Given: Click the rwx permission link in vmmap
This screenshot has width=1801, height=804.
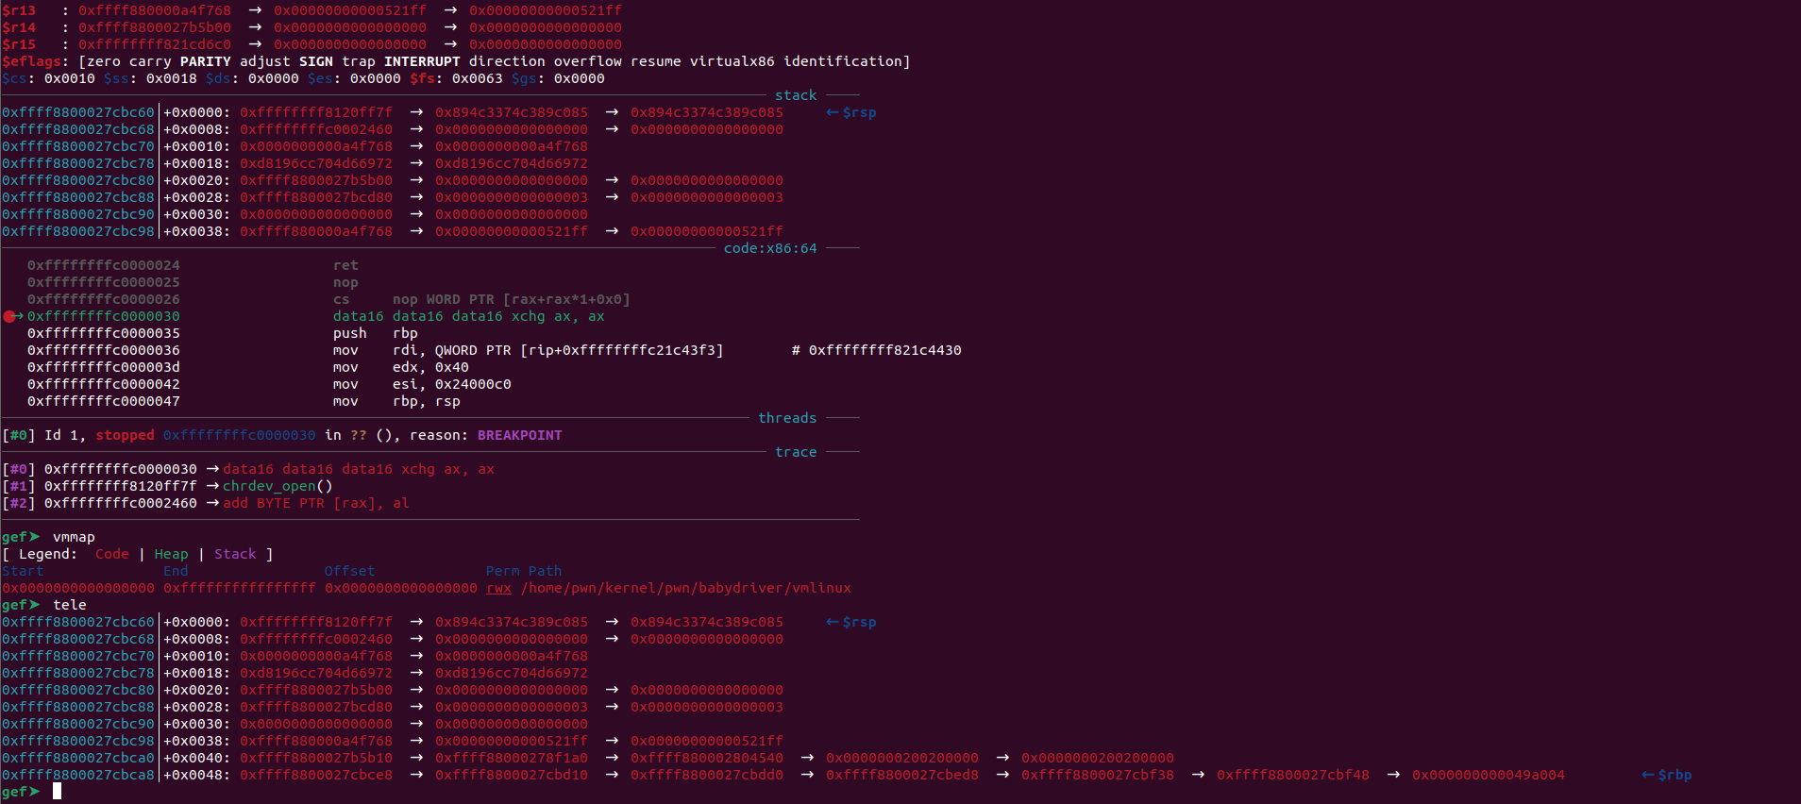Looking at the screenshot, I should point(498,588).
